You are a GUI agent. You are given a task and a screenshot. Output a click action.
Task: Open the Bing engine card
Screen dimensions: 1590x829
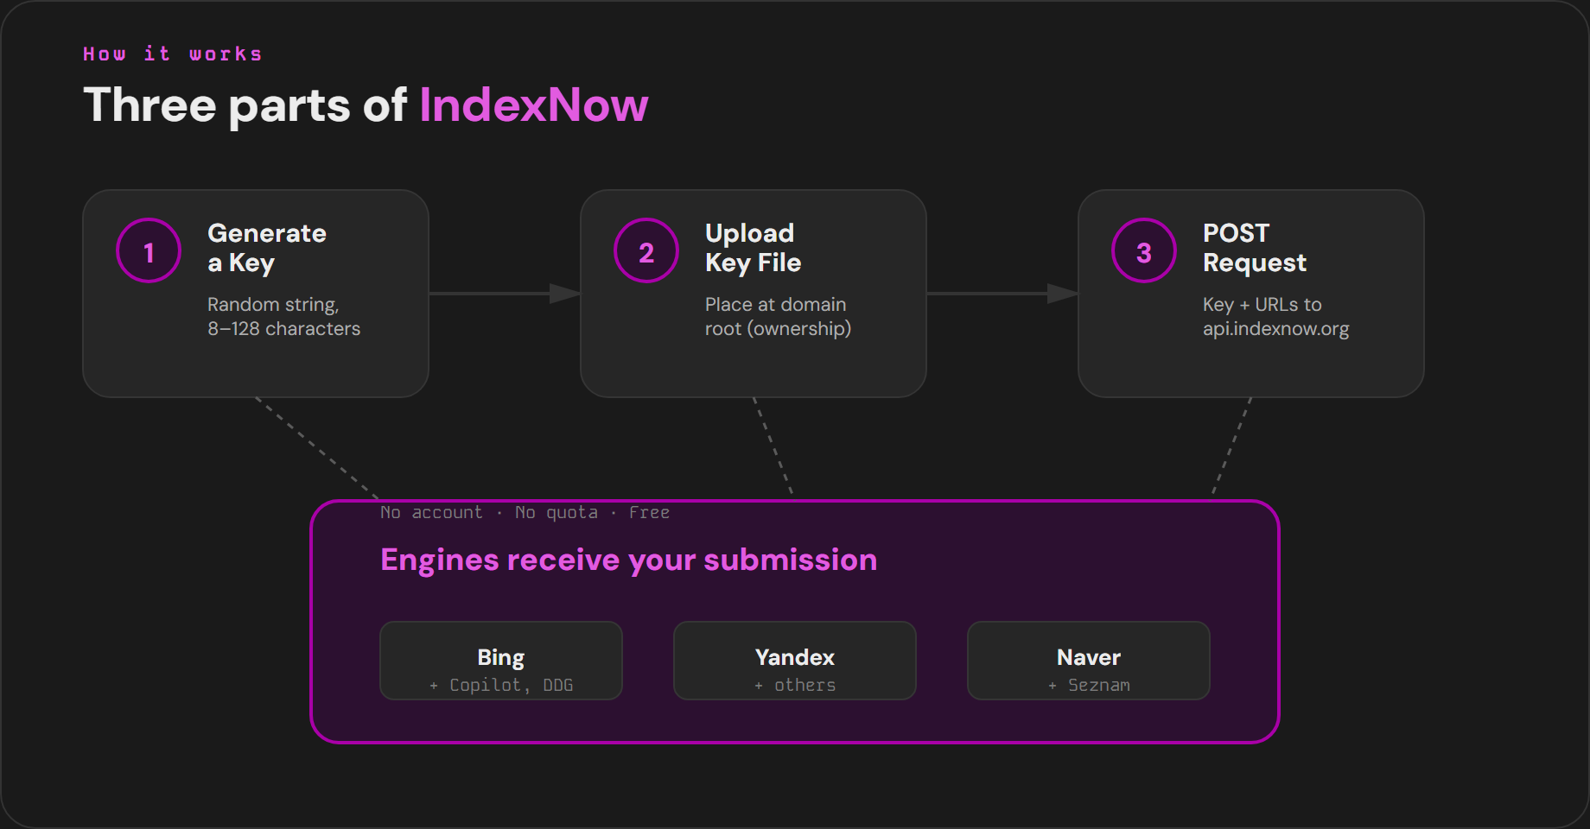(x=501, y=661)
